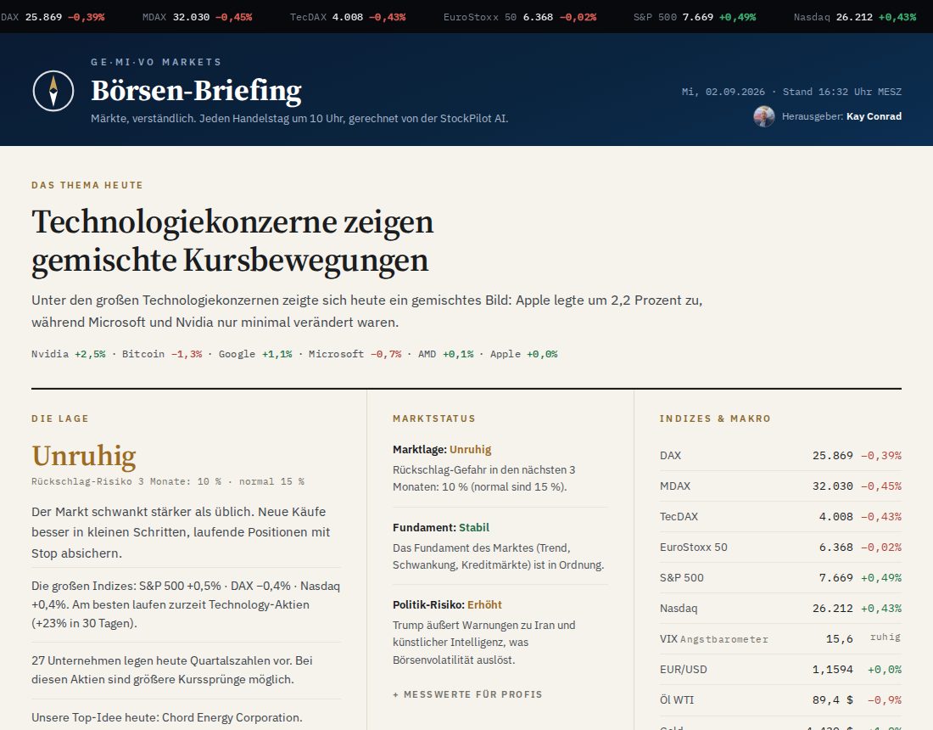Viewport: 933px width, 730px height.
Task: Select EUR/USD row
Action: click(780, 669)
